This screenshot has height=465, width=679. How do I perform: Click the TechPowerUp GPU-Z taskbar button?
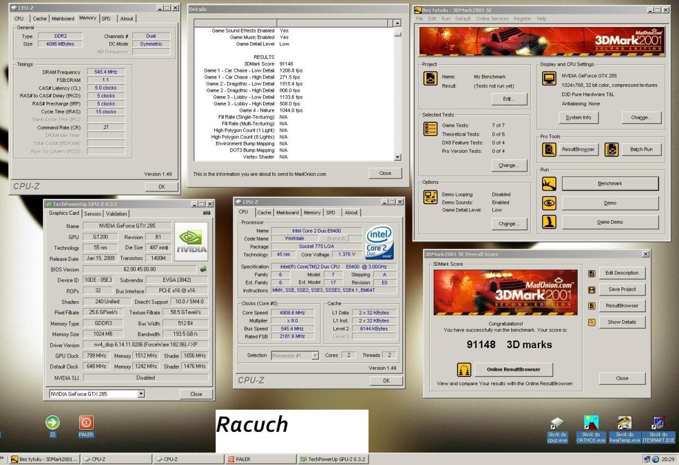(x=335, y=459)
